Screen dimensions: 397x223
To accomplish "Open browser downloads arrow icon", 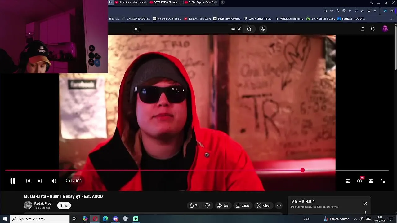I will (363, 11).
